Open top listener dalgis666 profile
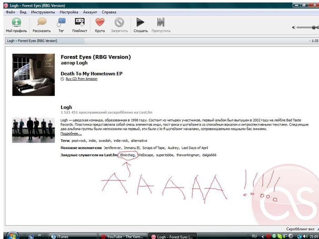The width and height of the screenshot is (319, 239). tap(209, 155)
